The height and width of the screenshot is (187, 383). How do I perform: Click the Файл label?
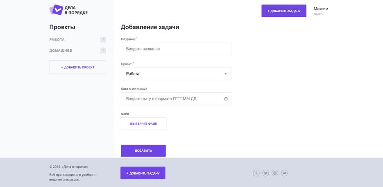click(x=125, y=114)
